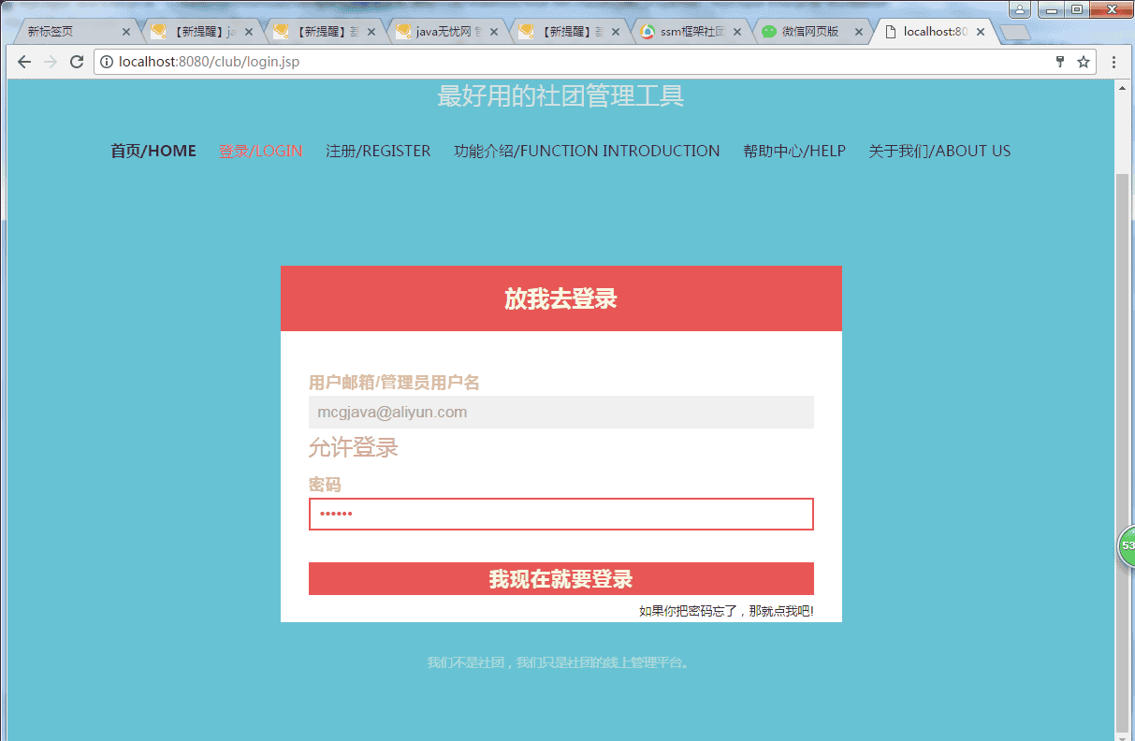Close the 【新提醒】ja tab
Image resolution: width=1135 pixels, height=741 pixels.
(x=249, y=31)
